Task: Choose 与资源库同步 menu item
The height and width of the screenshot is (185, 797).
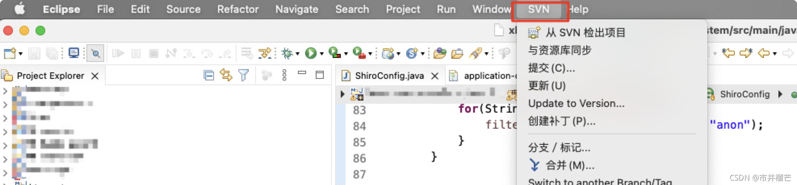Action: [x=612, y=50]
